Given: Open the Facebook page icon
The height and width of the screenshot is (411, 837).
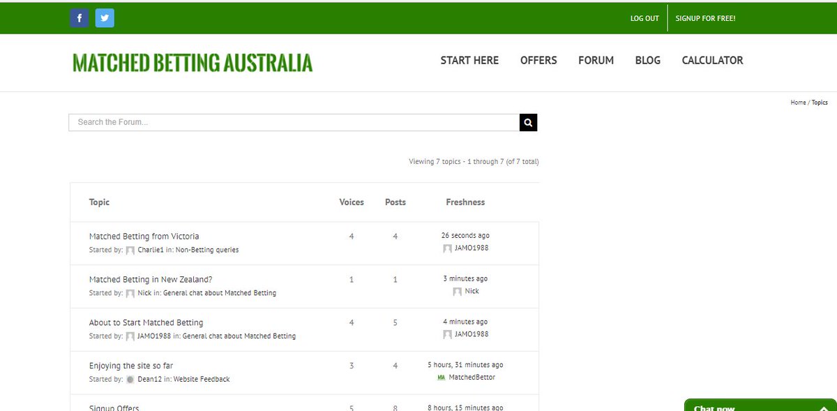Looking at the screenshot, I should (x=80, y=18).
